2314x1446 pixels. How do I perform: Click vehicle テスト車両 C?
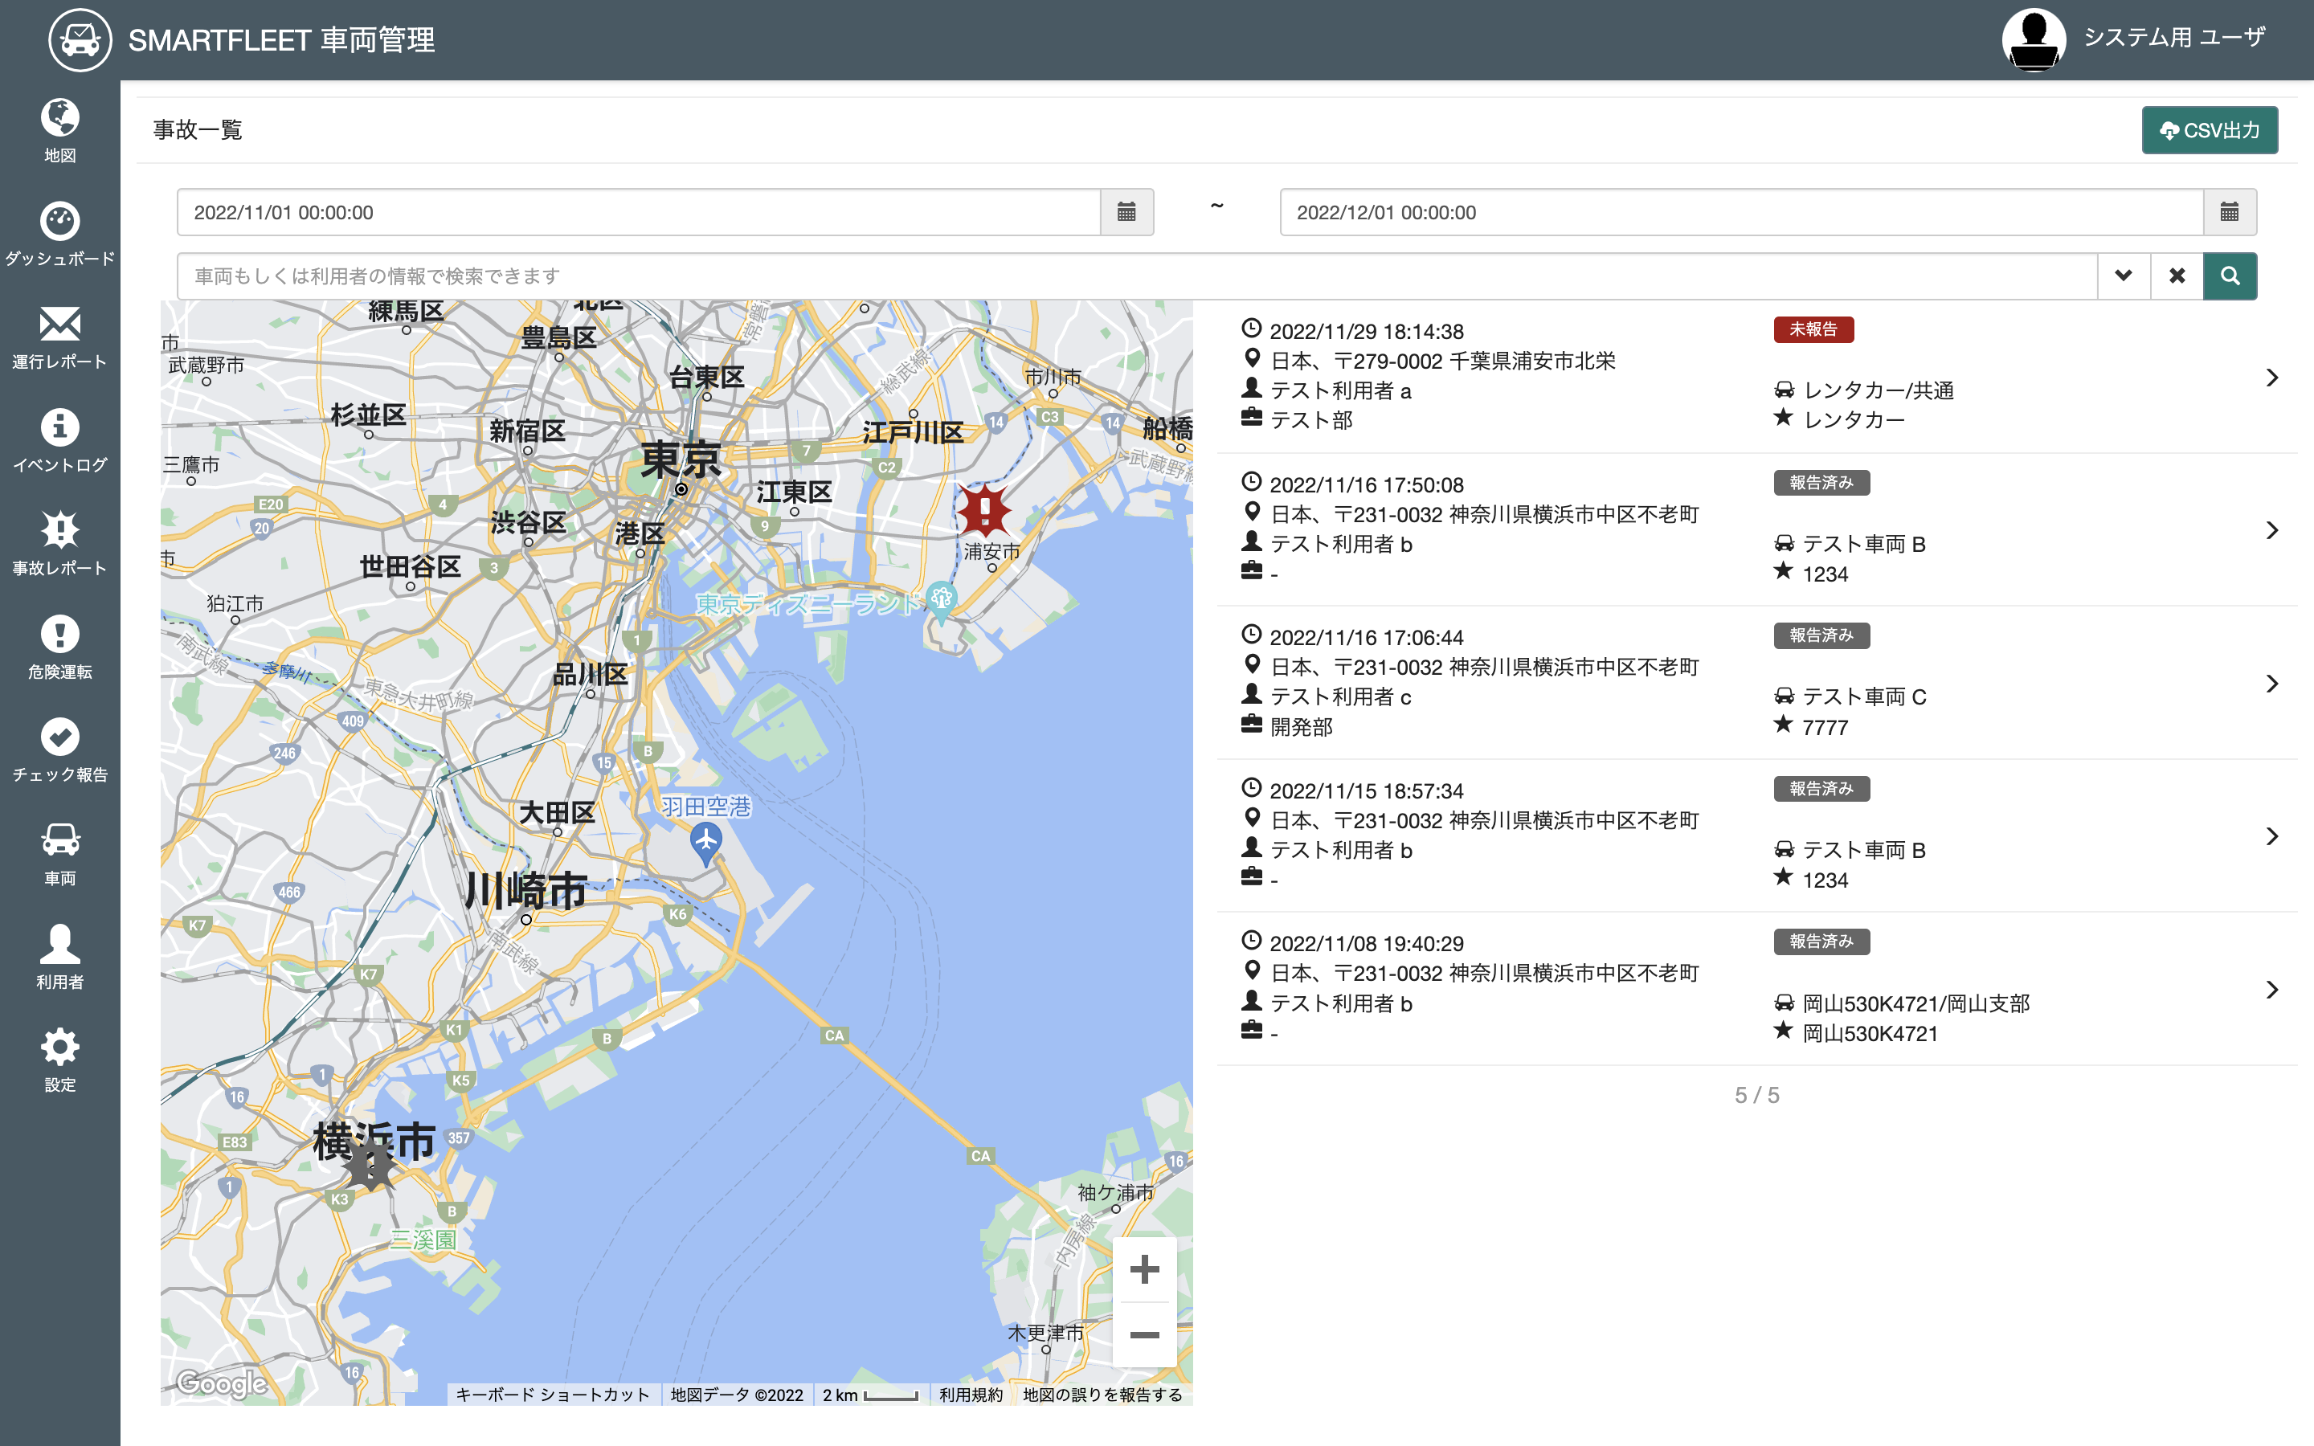coord(1863,696)
